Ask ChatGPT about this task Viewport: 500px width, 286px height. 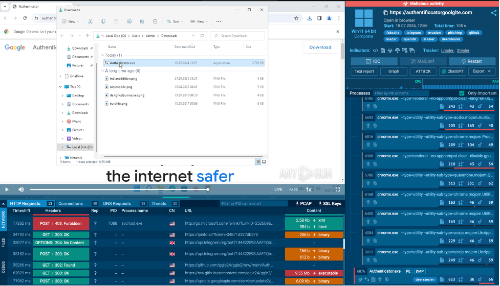pyautogui.click(x=452, y=71)
